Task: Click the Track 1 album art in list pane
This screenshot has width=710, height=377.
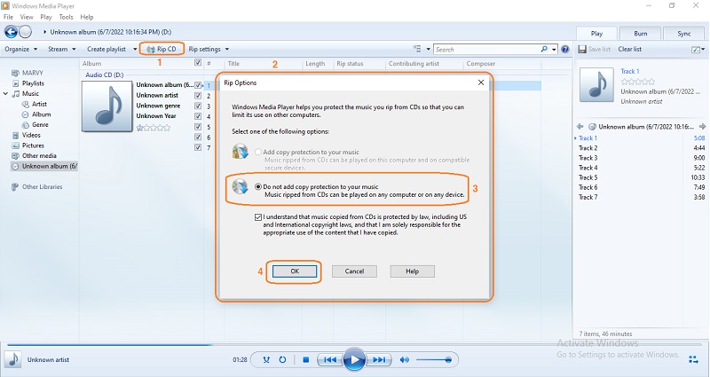Action: pos(596,84)
